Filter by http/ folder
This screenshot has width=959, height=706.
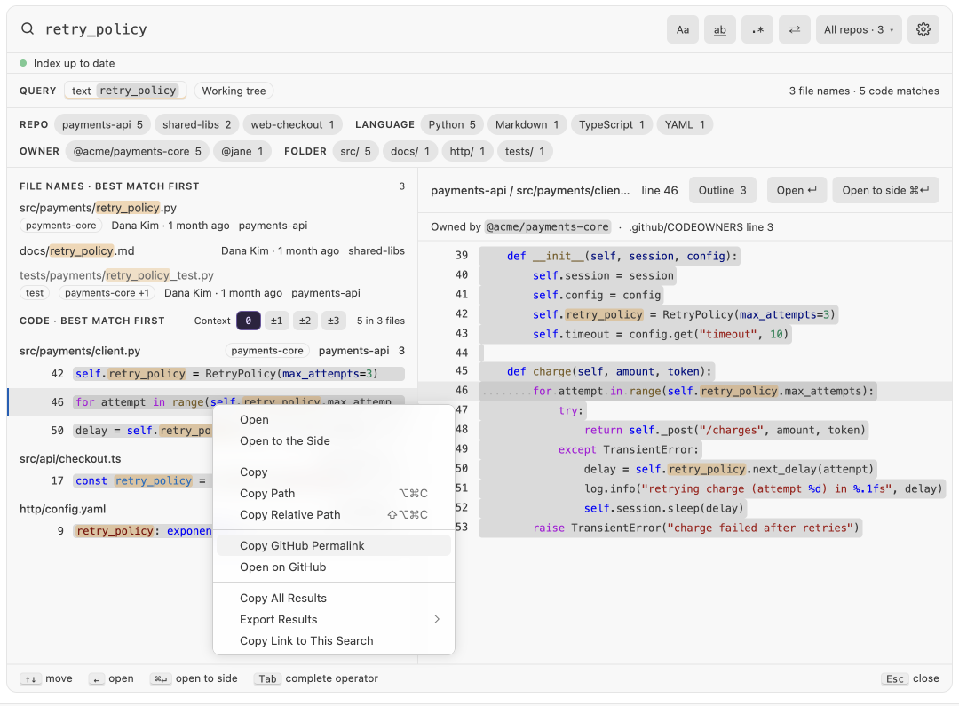[467, 151]
